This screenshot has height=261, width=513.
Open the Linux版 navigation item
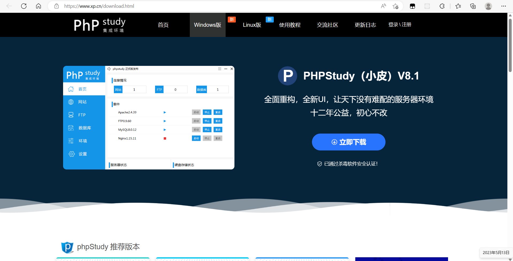pyautogui.click(x=252, y=25)
